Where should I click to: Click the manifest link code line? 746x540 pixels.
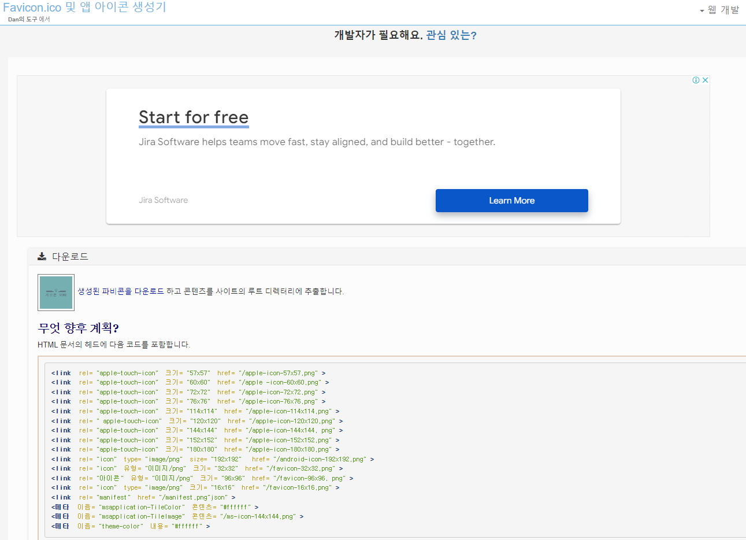[x=143, y=497]
